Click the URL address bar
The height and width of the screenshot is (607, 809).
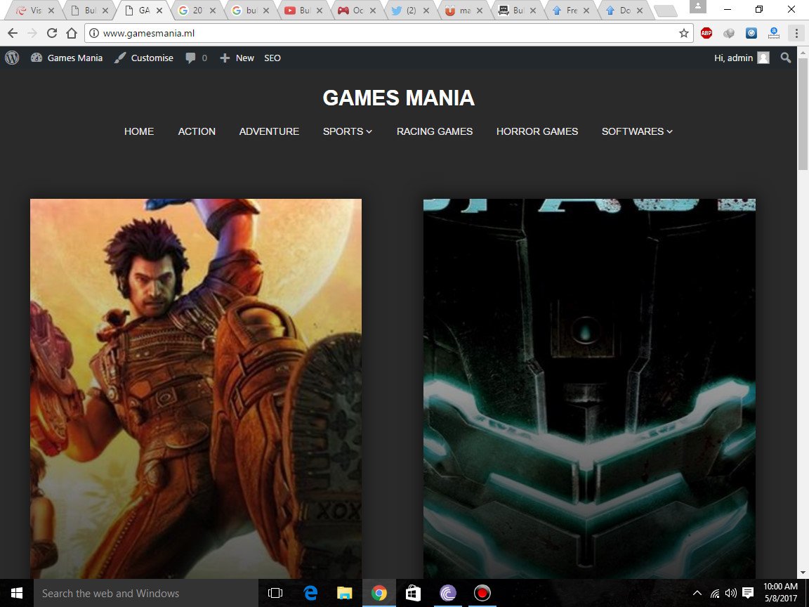tap(387, 33)
